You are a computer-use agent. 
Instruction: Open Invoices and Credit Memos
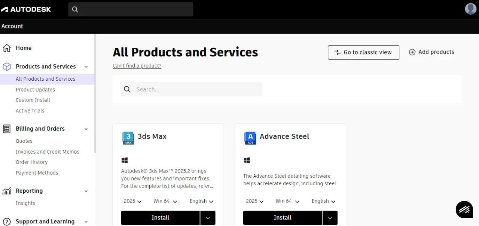(48, 152)
